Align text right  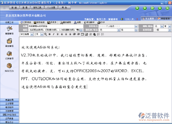click(x=70, y=34)
